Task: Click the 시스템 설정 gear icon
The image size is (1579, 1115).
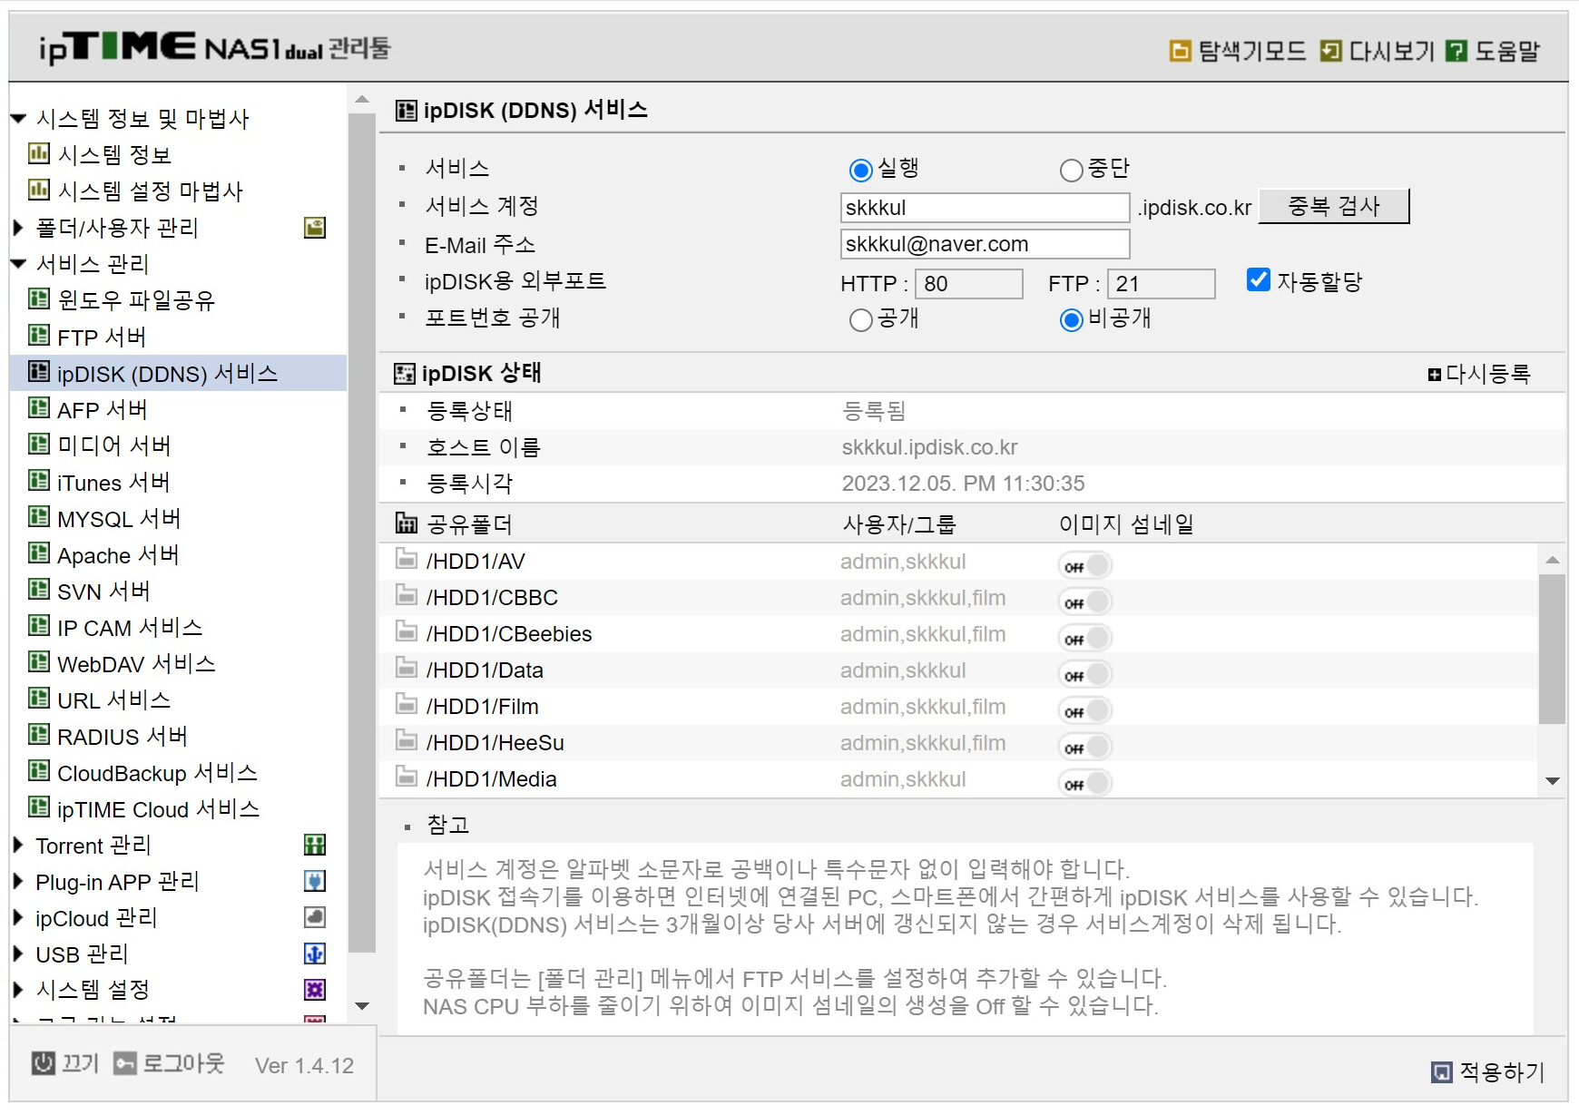Action: pos(315,990)
